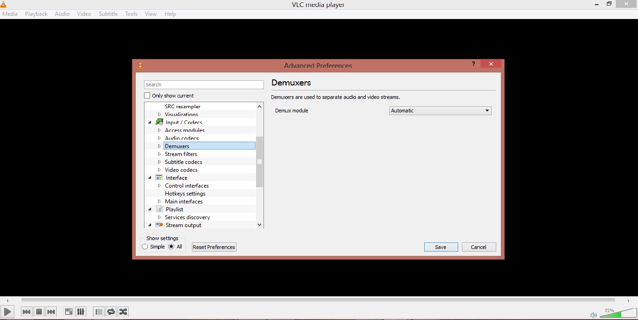Viewport: 638px width, 320px height.
Task: Collapse the Stream output tree node
Action: click(150, 225)
